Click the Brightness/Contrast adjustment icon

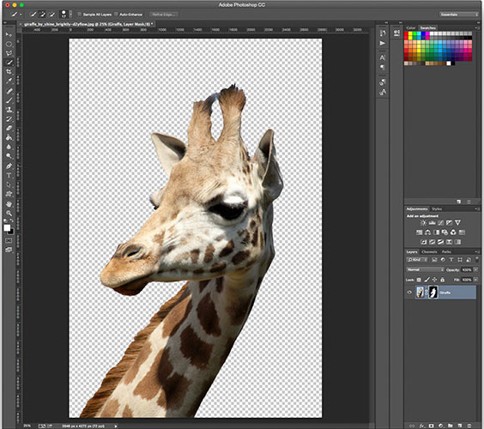(423, 222)
